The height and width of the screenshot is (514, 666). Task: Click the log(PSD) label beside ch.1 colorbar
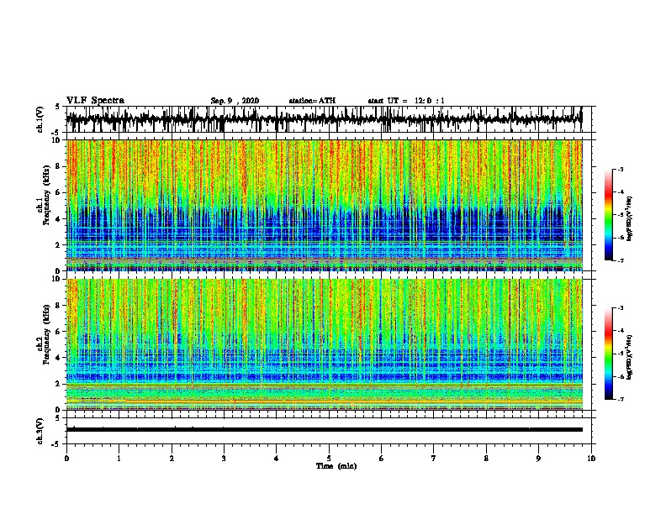630,219
